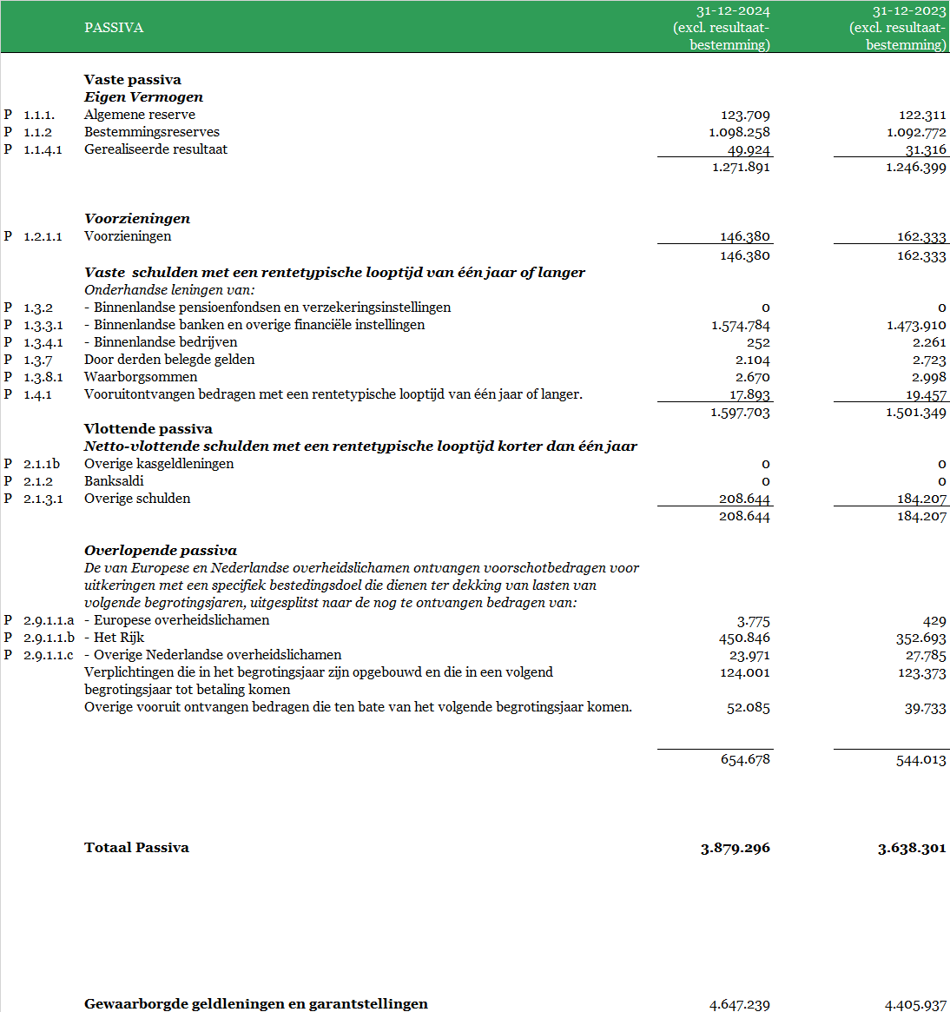Click Vooruitontvangen value 17.893
950x1012 pixels.
pos(750,394)
